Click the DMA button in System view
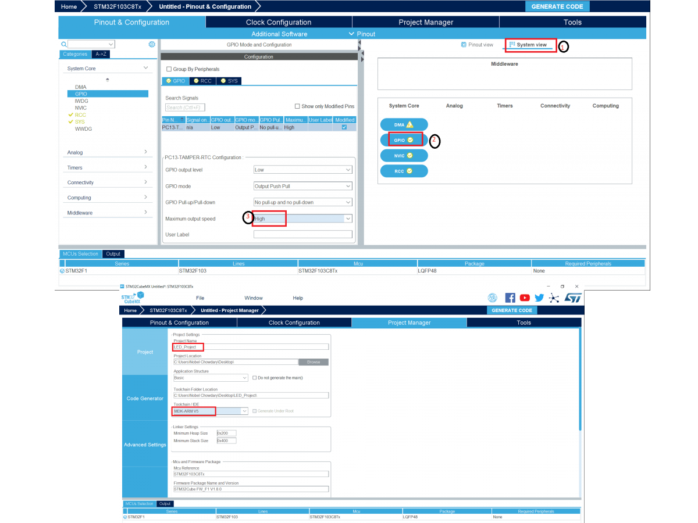Image resolution: width=698 pixels, height=523 pixels. point(404,124)
